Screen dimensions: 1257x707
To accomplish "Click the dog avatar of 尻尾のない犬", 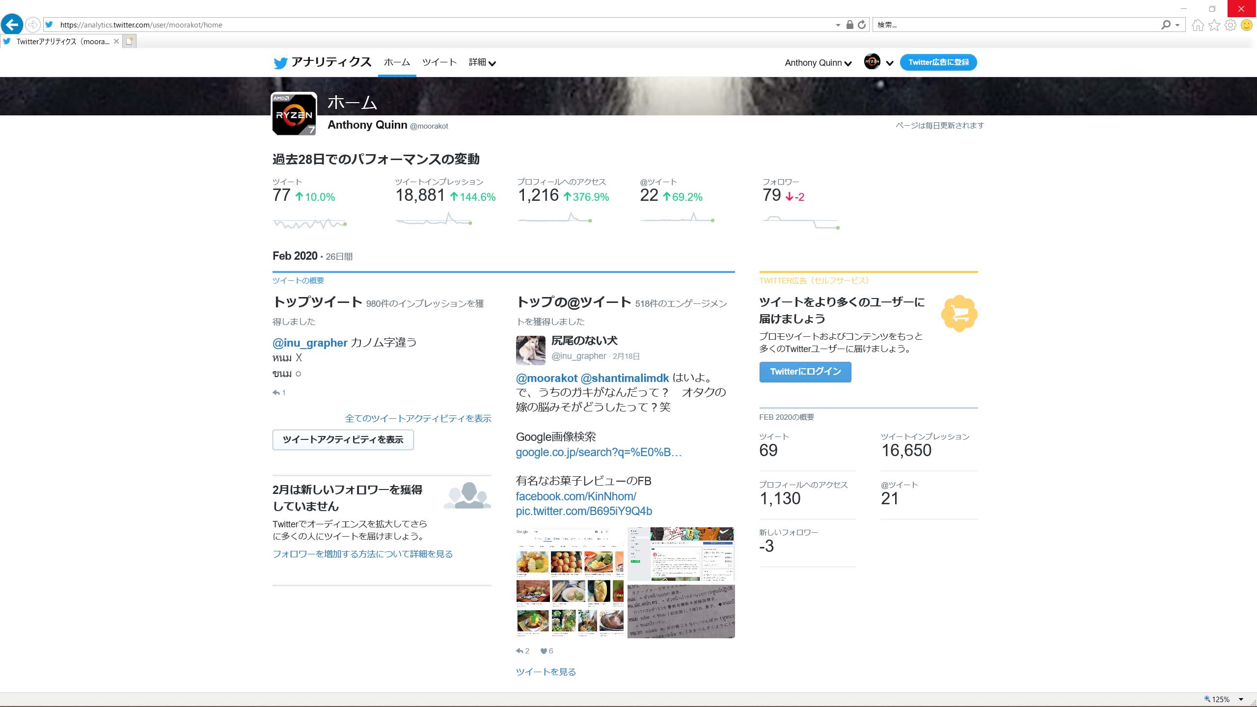I will point(530,350).
